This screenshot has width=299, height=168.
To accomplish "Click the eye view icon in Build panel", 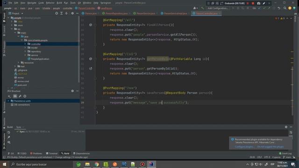I will 9,142.
